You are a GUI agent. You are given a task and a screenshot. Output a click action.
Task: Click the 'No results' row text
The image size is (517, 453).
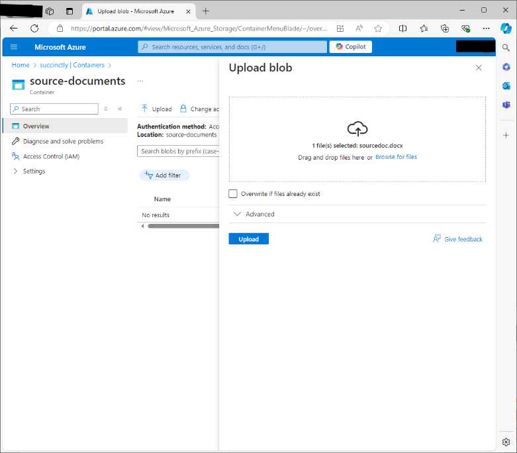156,215
